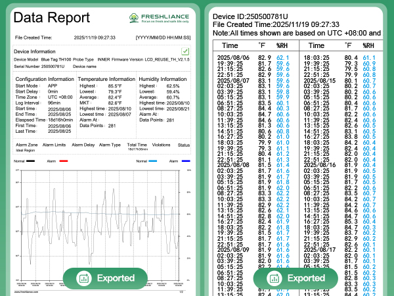This screenshot has width=394, height=296.
Task: Select the first °F column header
Action: (263, 46)
